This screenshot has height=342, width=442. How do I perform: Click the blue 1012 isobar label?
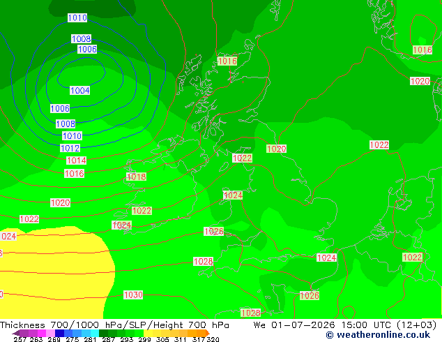[x=70, y=148]
